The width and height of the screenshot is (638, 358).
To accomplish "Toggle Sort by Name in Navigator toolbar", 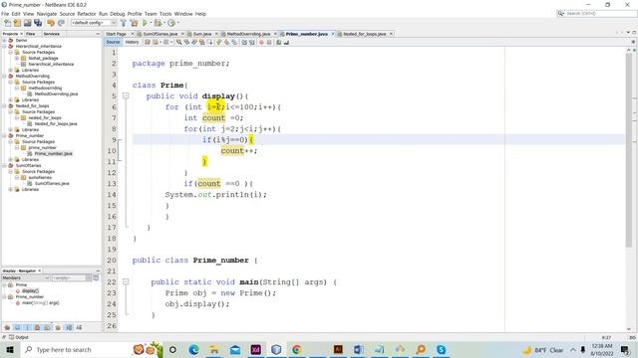I will click(69, 327).
